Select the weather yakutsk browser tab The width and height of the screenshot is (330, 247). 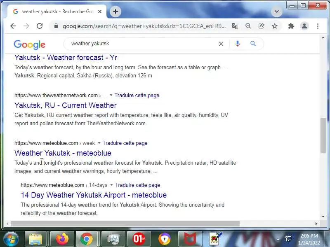tap(57, 12)
